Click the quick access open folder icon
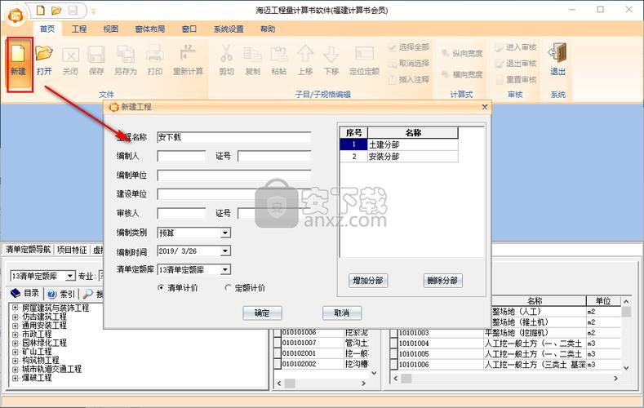The image size is (644, 408). (56, 11)
